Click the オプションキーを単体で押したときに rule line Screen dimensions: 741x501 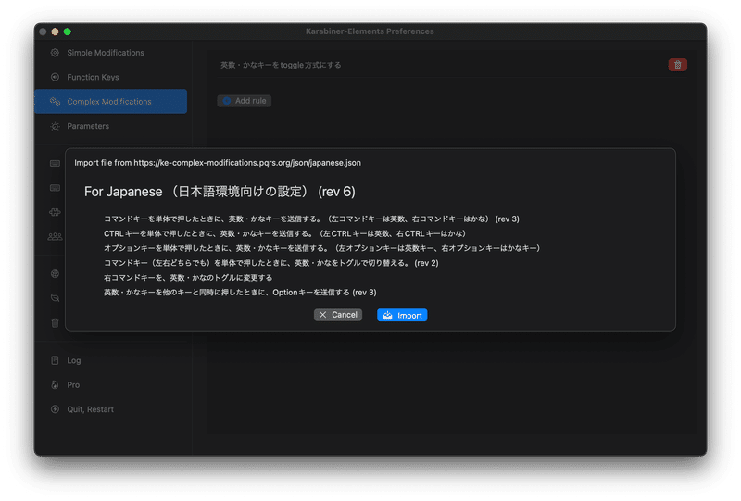pyautogui.click(x=321, y=248)
